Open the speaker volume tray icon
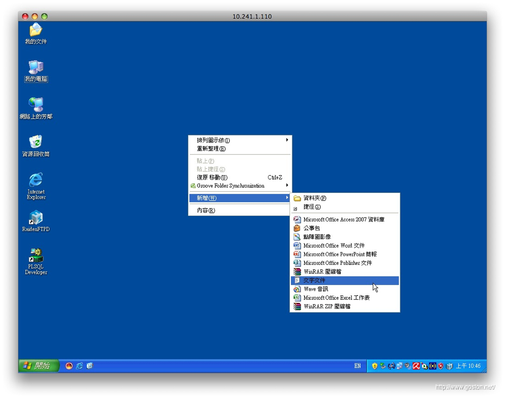The image size is (505, 398). click(408, 366)
